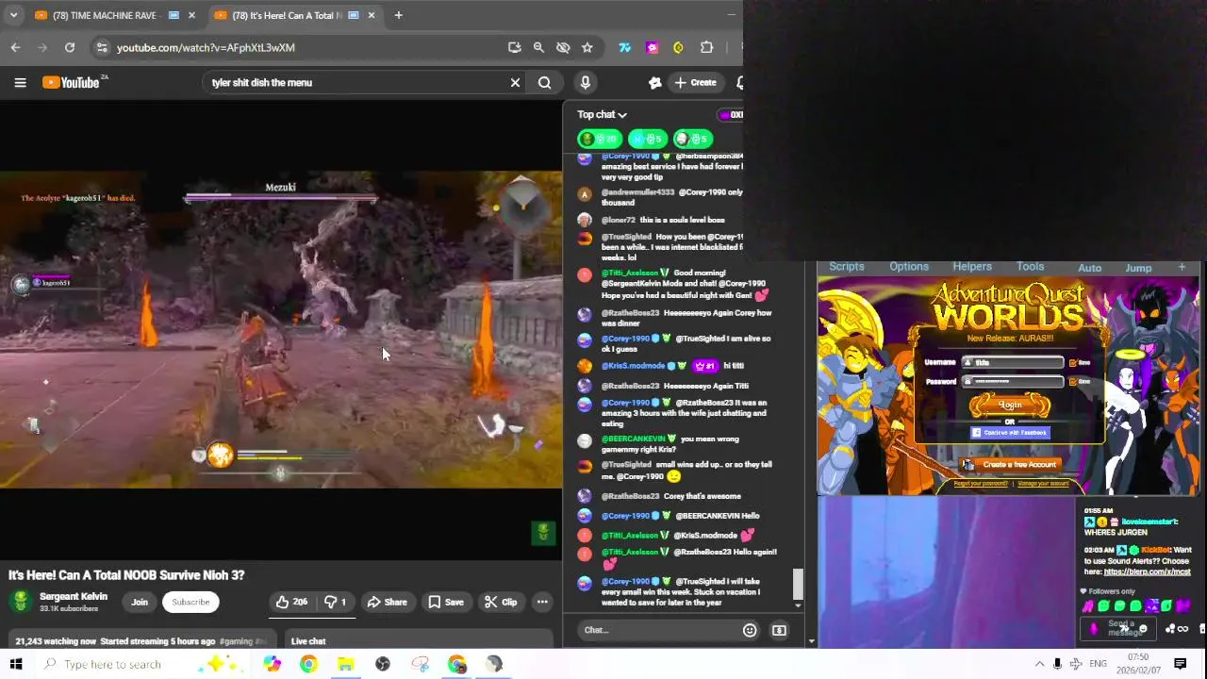1207x679 pixels.
Task: Open Sergeant Kelvin channel avatar
Action: [20, 602]
